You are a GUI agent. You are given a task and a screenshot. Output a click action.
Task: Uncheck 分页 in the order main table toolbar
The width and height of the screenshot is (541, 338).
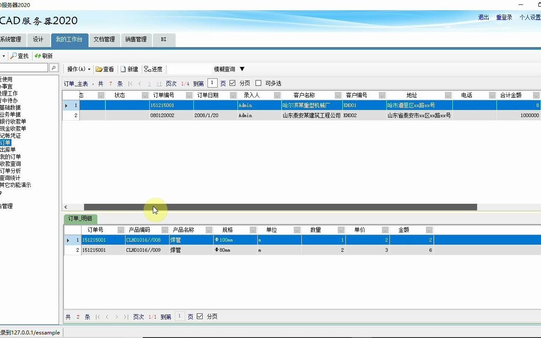coord(233,83)
